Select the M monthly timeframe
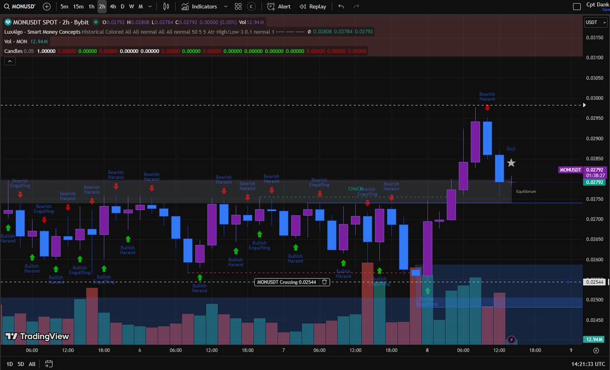 point(140,7)
